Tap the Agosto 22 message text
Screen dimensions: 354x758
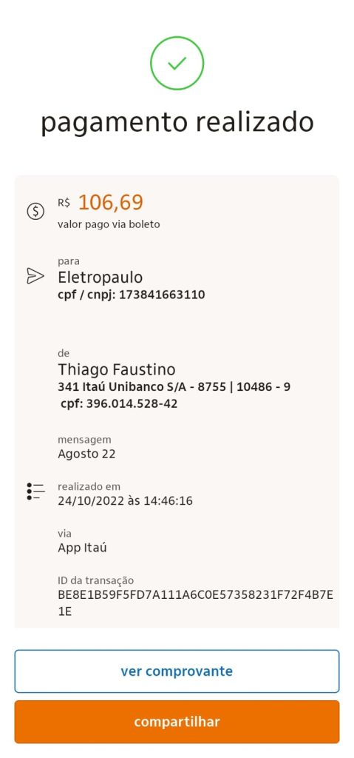coord(86,455)
